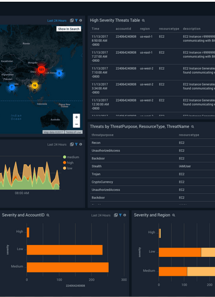The width and height of the screenshot is (215, 297).
Task: Click the info icon on area chart panel
Action: coord(81,144)
